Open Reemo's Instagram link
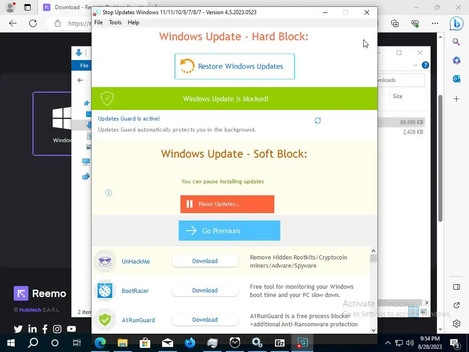 click(x=57, y=329)
